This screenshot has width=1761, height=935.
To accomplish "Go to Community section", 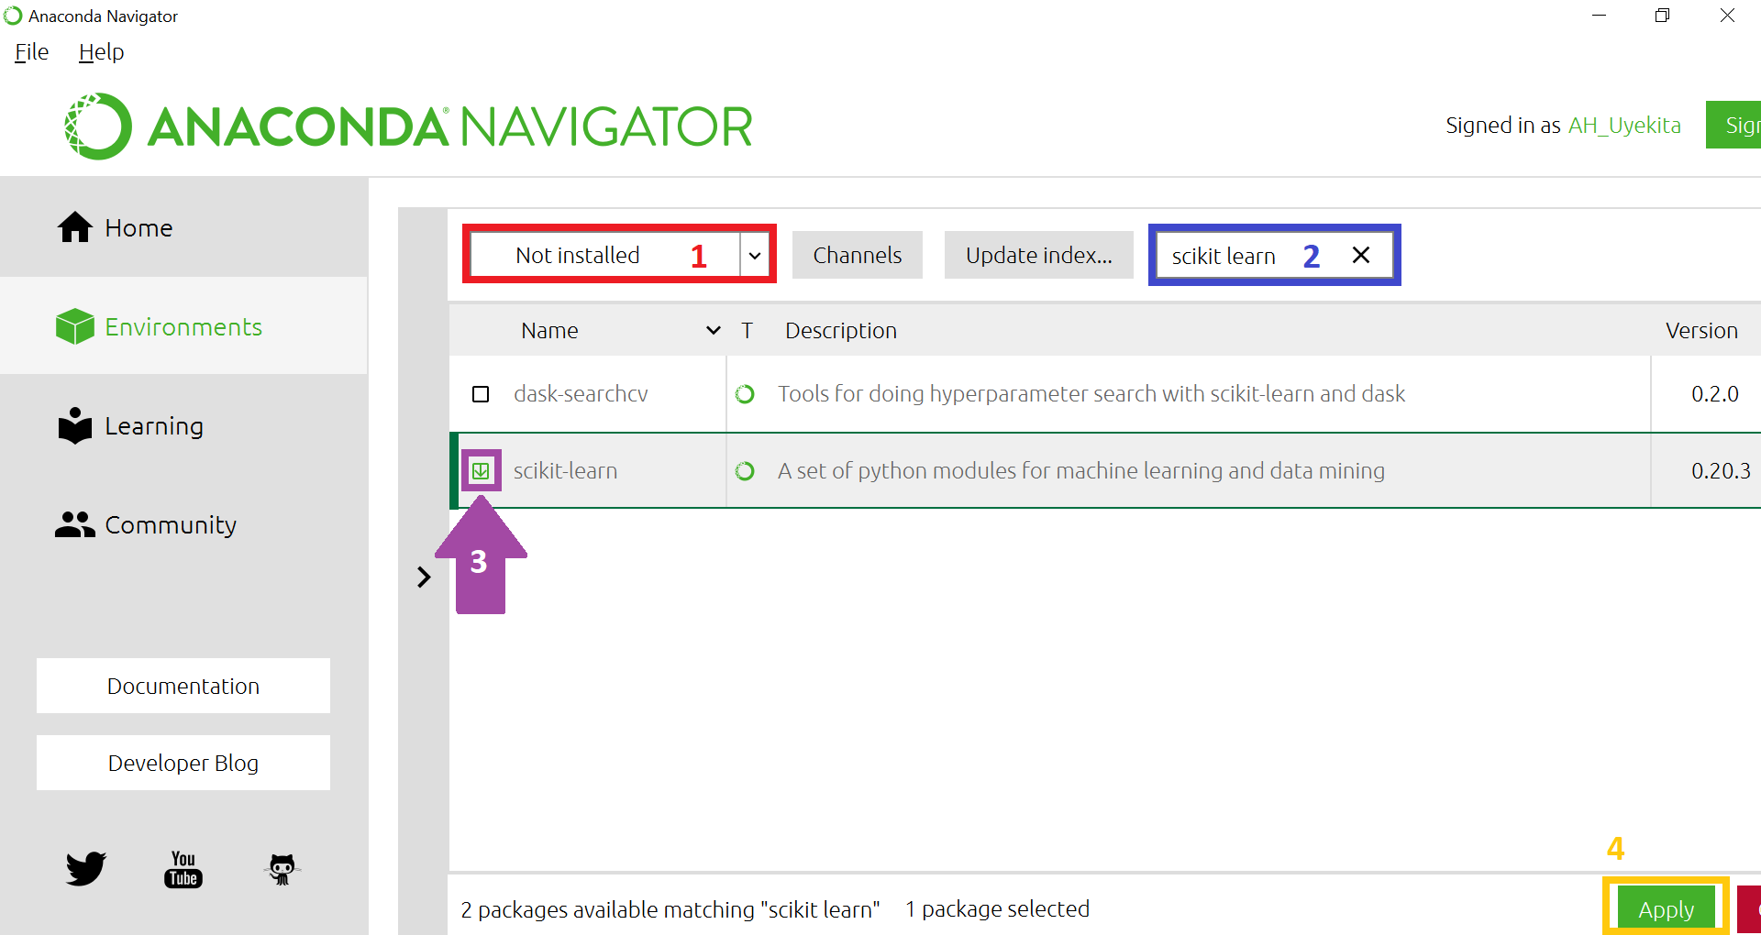I will [183, 524].
